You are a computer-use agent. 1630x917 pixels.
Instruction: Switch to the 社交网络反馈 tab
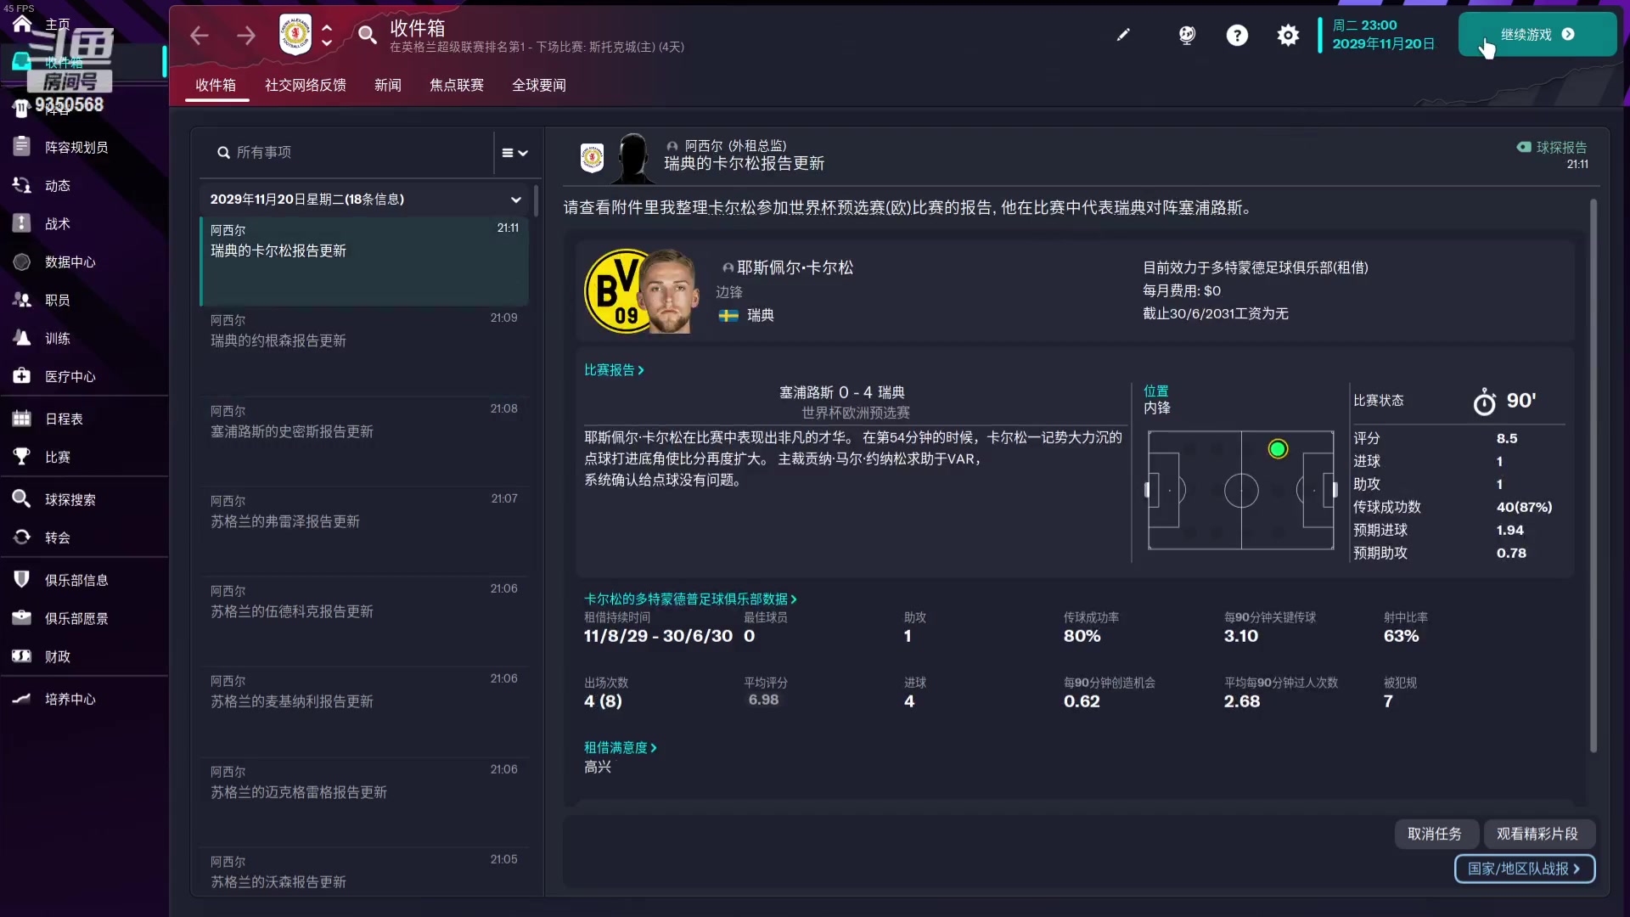(x=306, y=85)
